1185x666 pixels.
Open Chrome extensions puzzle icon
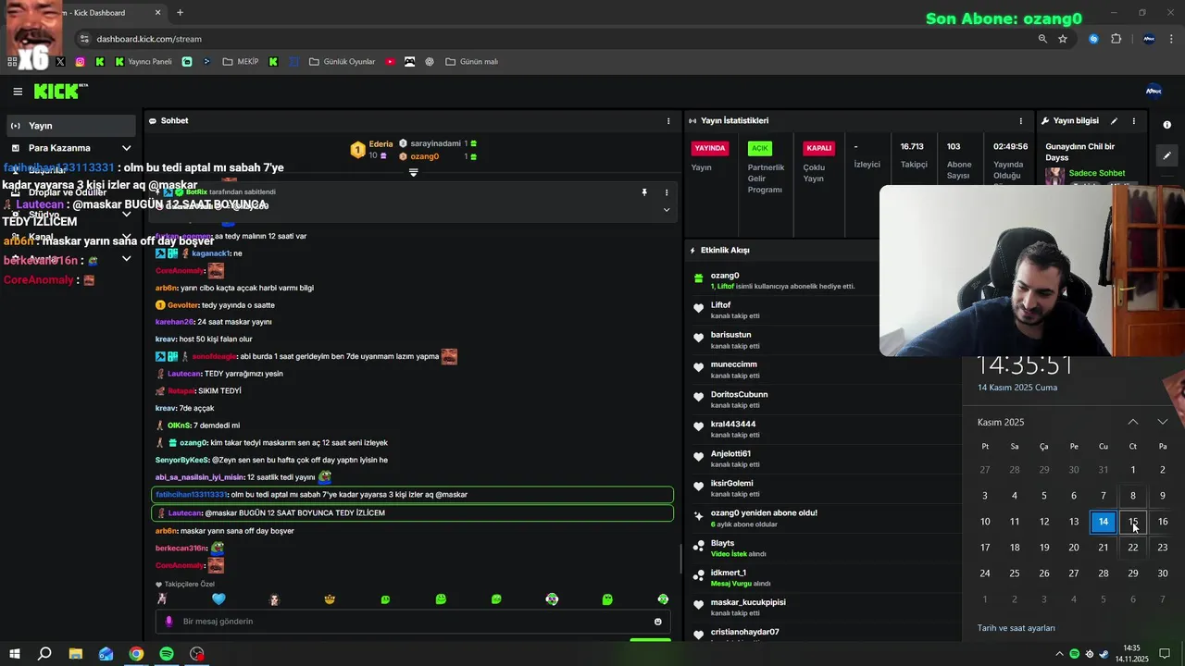[1116, 39]
